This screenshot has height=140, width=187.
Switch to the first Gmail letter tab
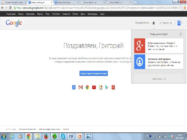coord(14,2)
